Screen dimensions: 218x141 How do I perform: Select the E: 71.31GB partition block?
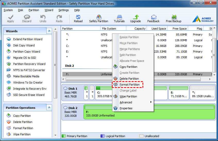coord(179,93)
